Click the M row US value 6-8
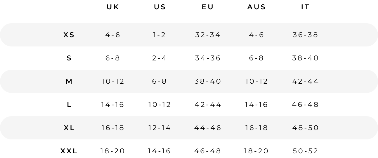This screenshot has width=378, height=158. 159,81
